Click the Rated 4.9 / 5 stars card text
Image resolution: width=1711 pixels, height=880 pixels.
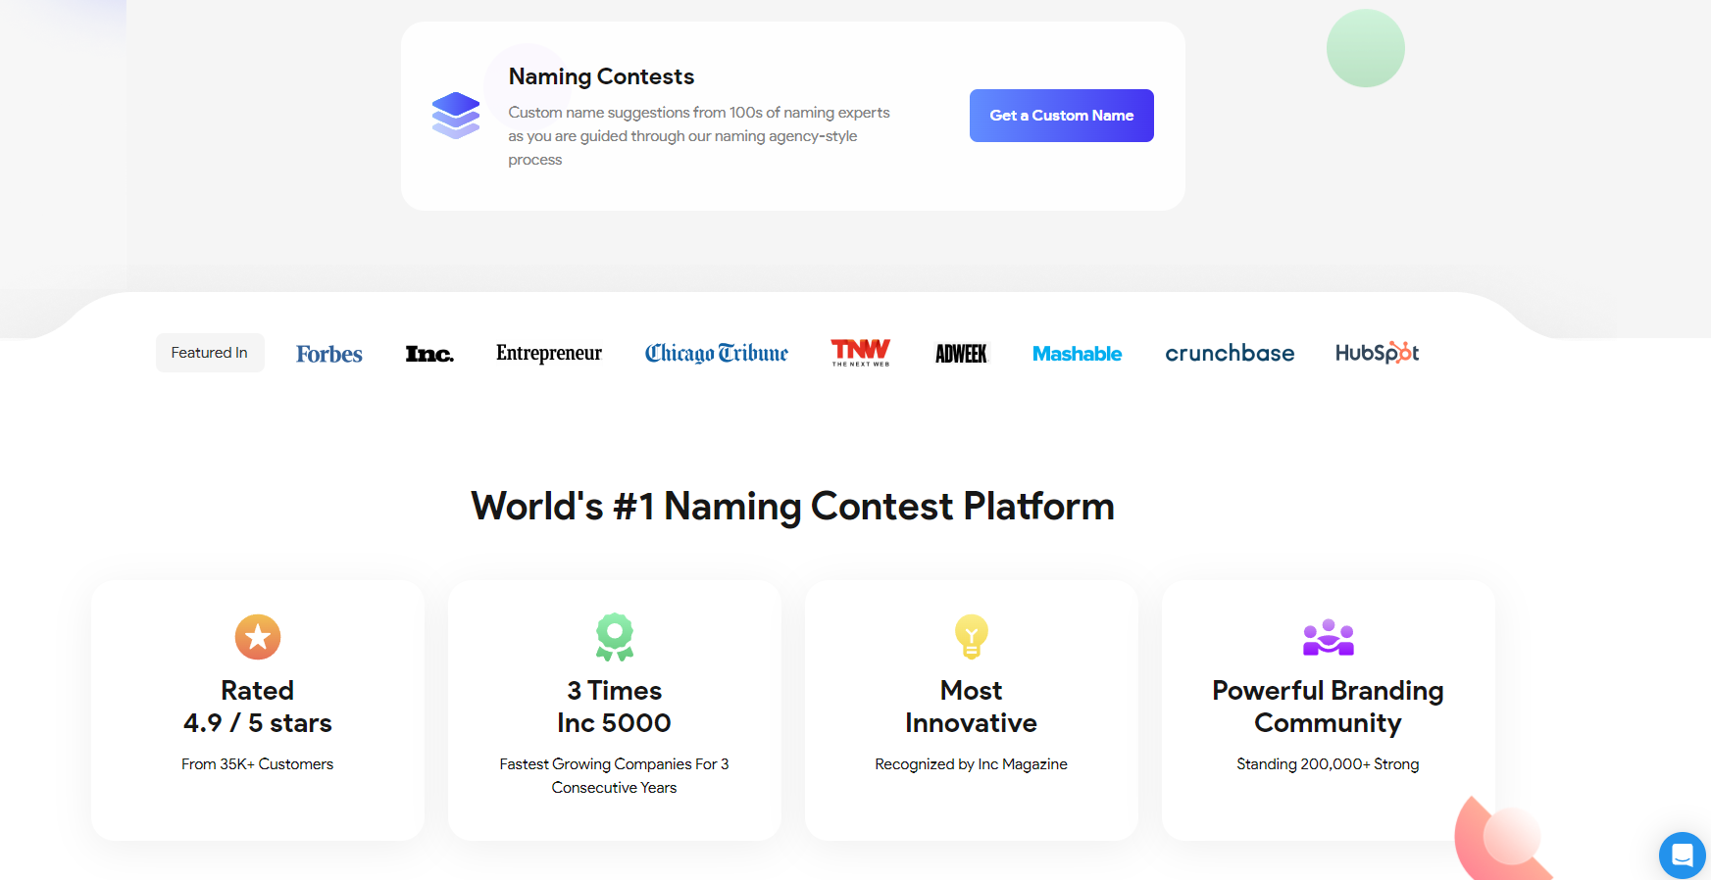258,707
